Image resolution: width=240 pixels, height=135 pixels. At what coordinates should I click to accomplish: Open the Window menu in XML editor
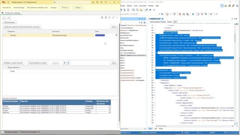click(x=151, y=6)
